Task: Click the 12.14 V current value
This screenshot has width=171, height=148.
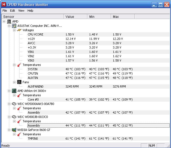Action: point(71,39)
